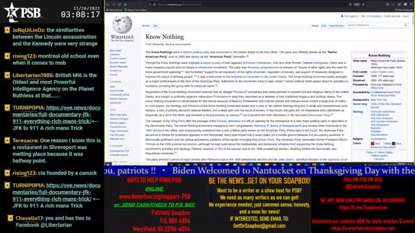The height and width of the screenshot is (233, 415).
Task: Open Random article in sidebar
Action: pos(118,63)
